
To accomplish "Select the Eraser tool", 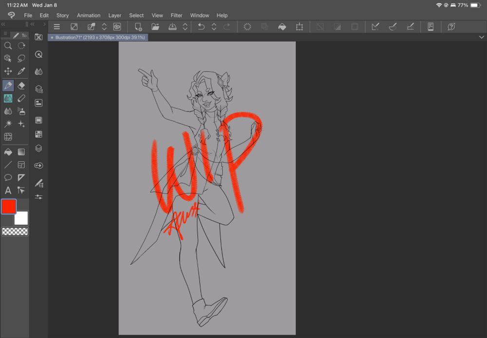I will pos(21,86).
